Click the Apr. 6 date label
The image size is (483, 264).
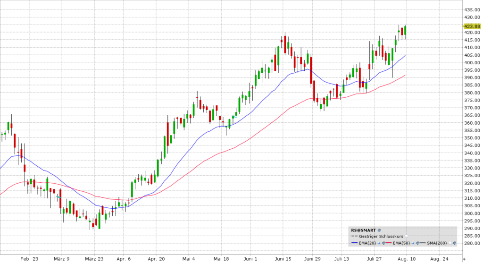click(124, 259)
